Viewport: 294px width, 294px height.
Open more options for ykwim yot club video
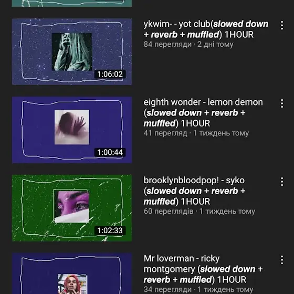(282, 25)
